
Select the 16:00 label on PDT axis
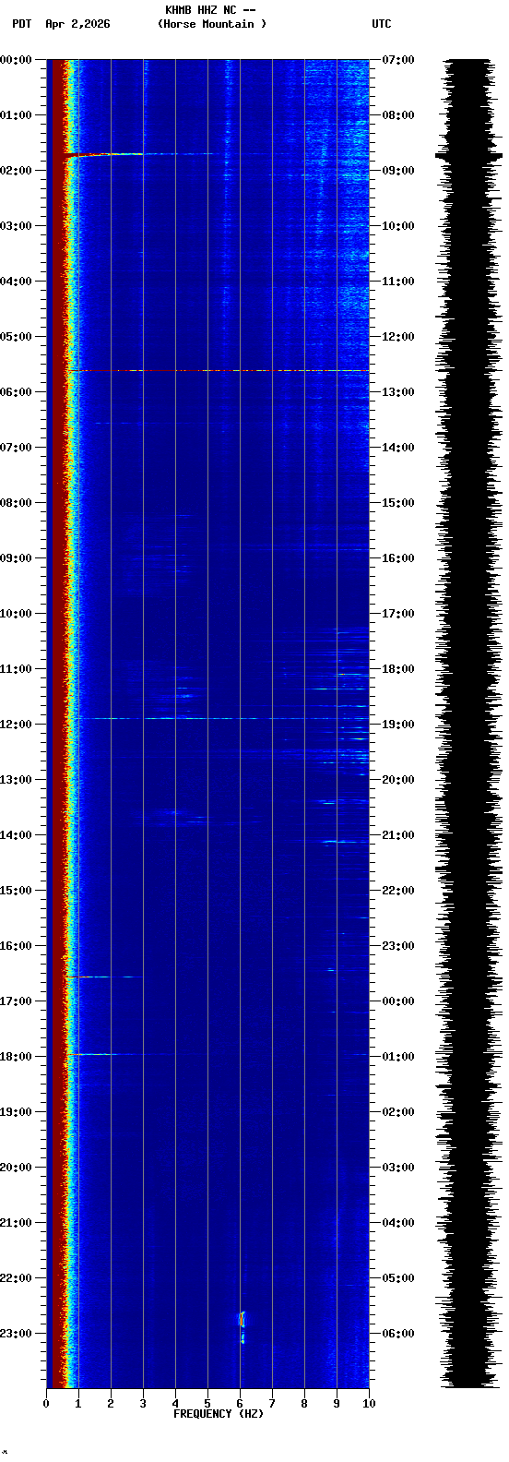pos(16,946)
